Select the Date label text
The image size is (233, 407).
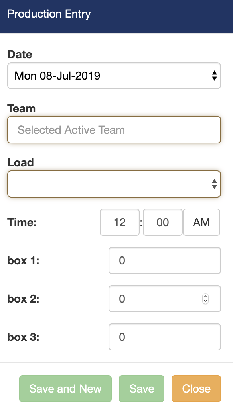click(20, 55)
